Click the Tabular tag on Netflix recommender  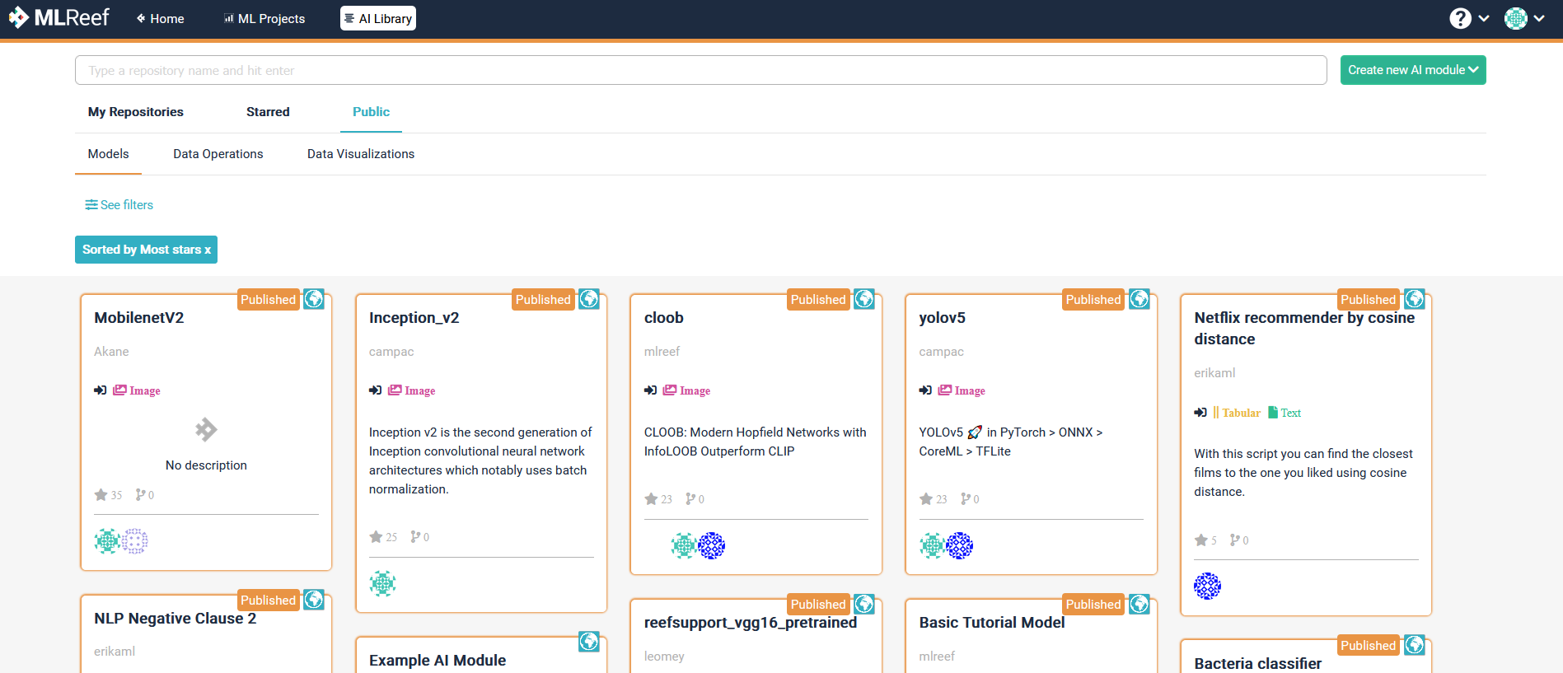(1237, 413)
